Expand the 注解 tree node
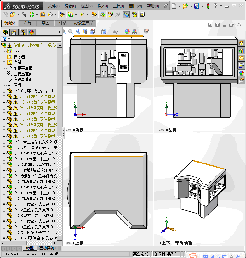Image resolution: width=246 pixels, height=258 pixels. pyautogui.click(x=4, y=63)
